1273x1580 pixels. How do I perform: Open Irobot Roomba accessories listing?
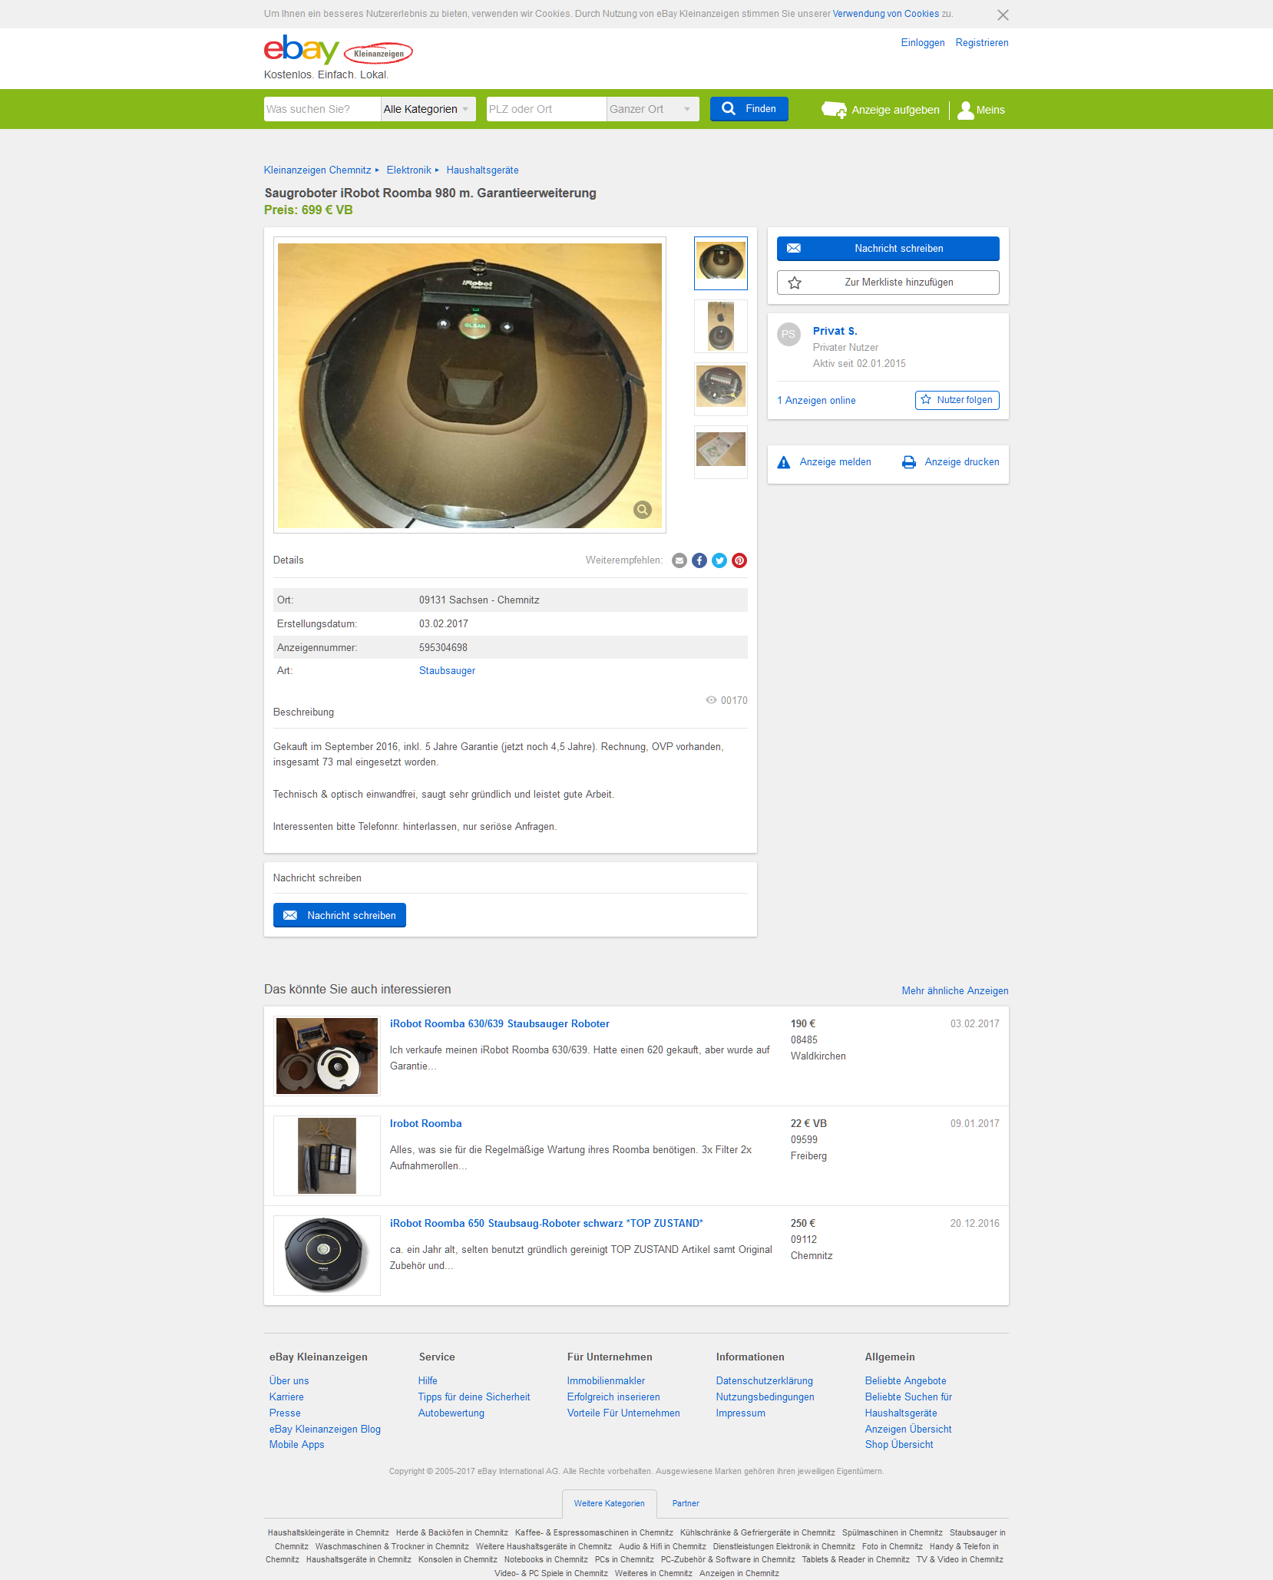425,1124
